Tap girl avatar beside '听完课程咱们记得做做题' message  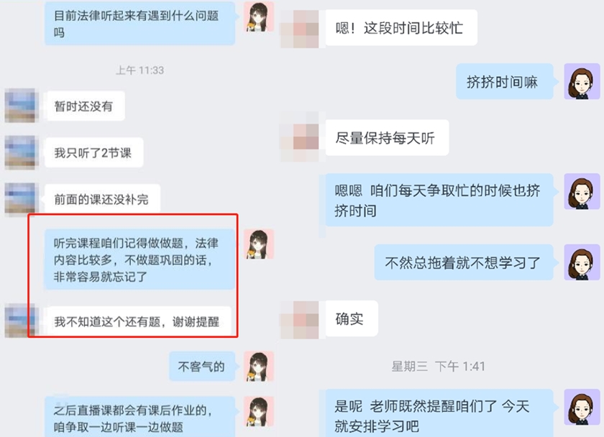(260, 244)
